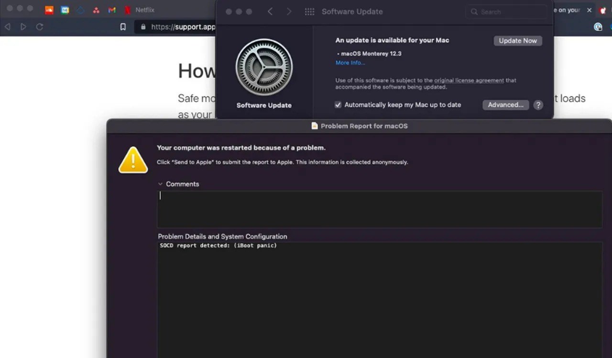Viewport: 612px width, 358px height.
Task: Go back in the browser window
Action: [x=8, y=27]
